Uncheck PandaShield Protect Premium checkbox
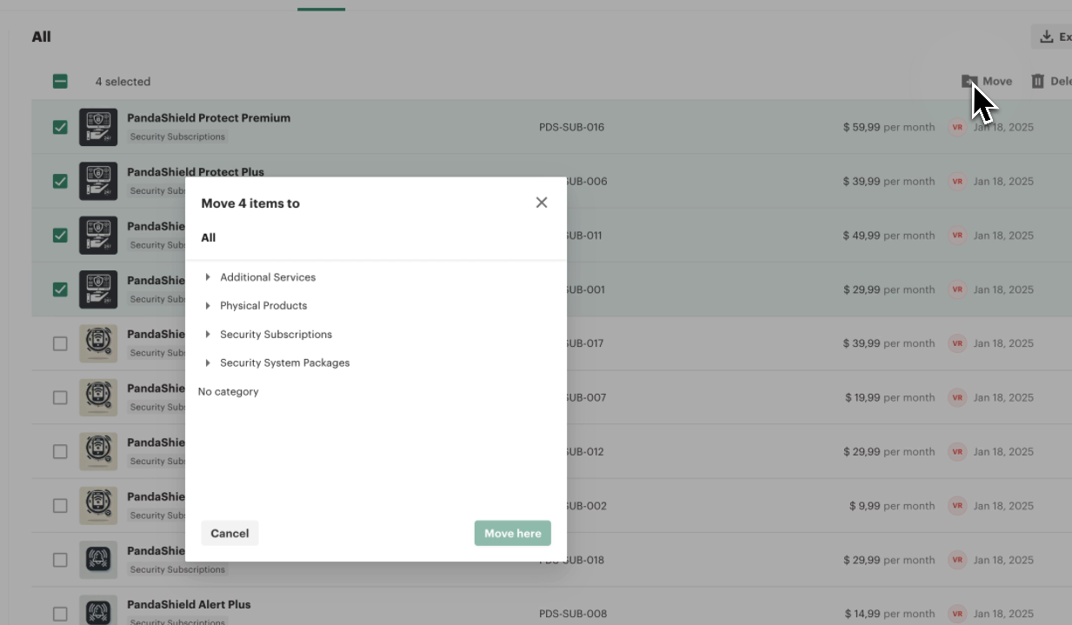Screen dimensions: 1072x625 [60, 127]
